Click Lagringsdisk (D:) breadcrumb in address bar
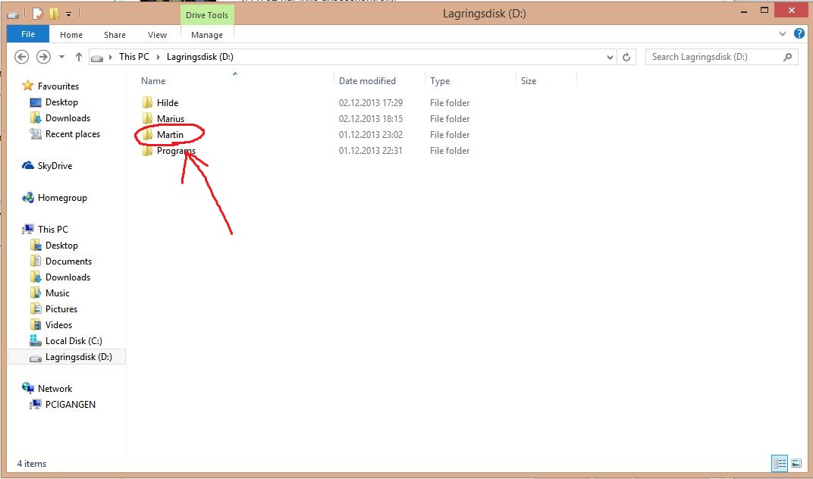This screenshot has width=813, height=479. (199, 57)
